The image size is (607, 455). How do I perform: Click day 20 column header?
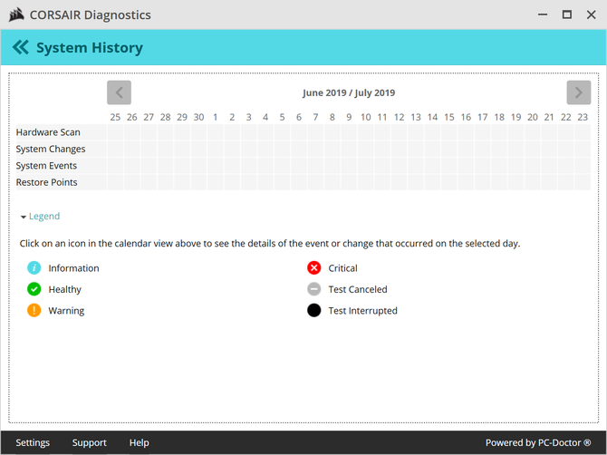[533, 117]
